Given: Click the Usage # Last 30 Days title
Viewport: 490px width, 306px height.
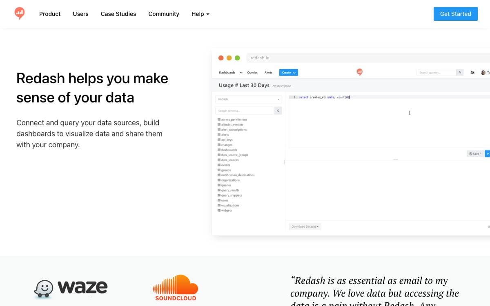Looking at the screenshot, I should tap(244, 85).
